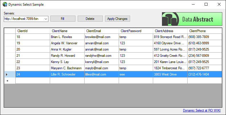Sort by ClientId column header
Screen dimensions: 226x115
(x=32, y=31)
